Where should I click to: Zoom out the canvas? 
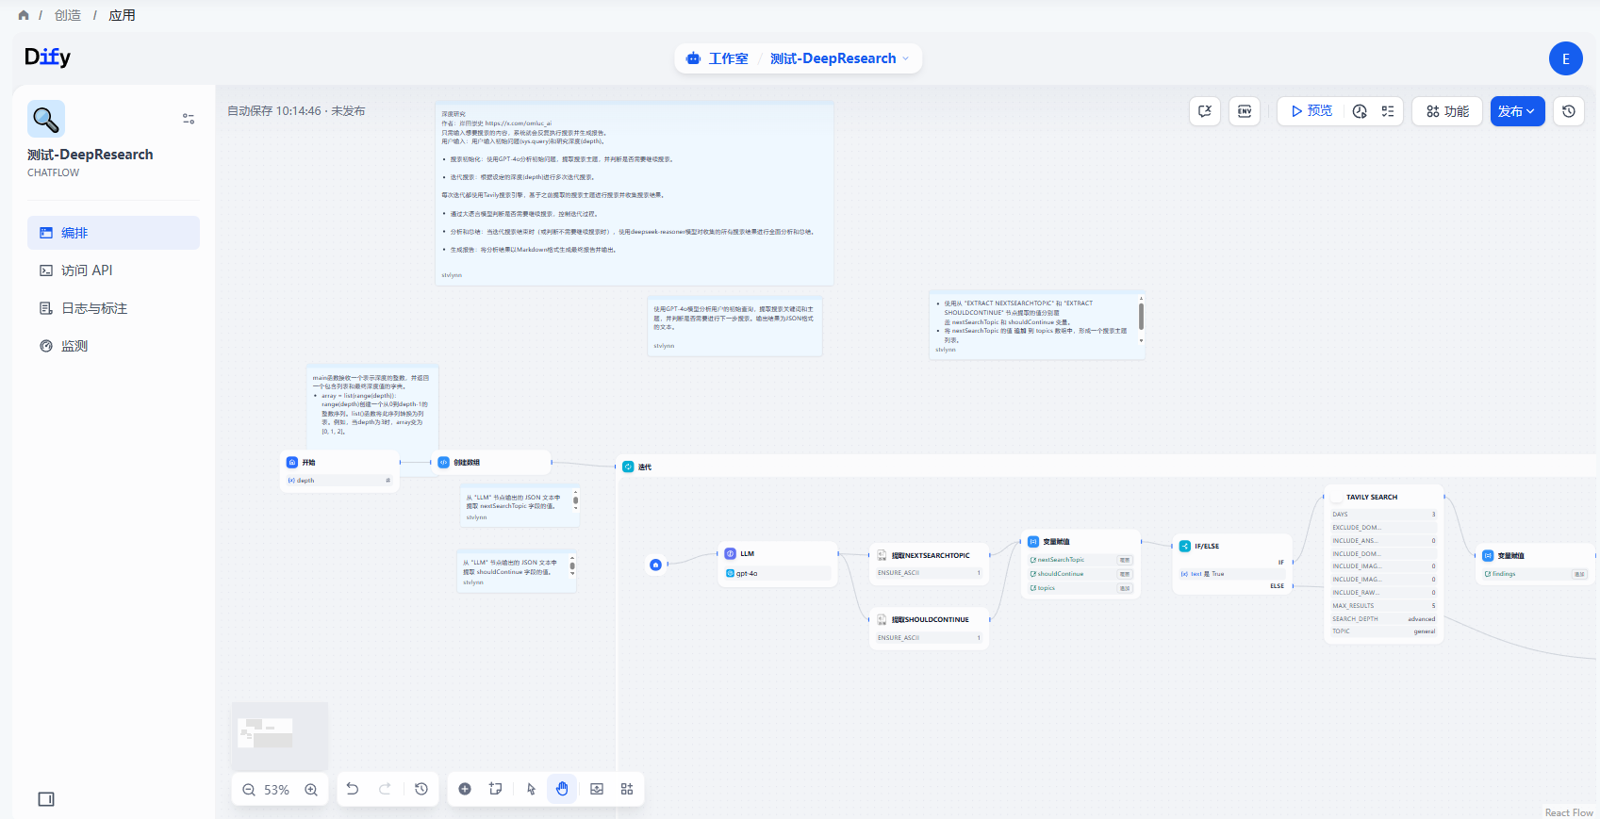pos(249,790)
